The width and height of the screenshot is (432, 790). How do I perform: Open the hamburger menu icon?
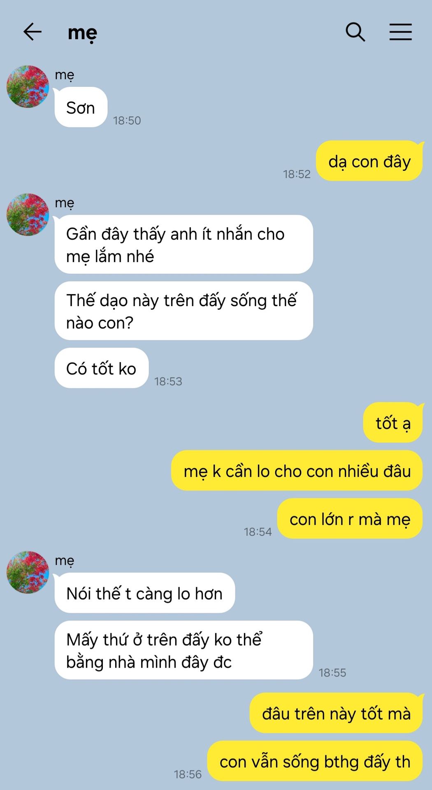point(400,32)
